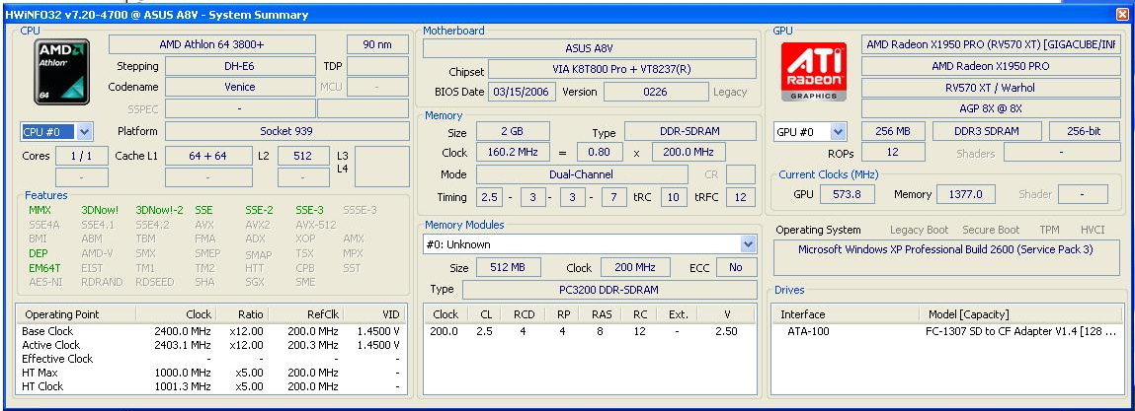The image size is (1135, 411).
Task: Click the motherboard name field 'ASUS A8V'
Action: (x=589, y=48)
